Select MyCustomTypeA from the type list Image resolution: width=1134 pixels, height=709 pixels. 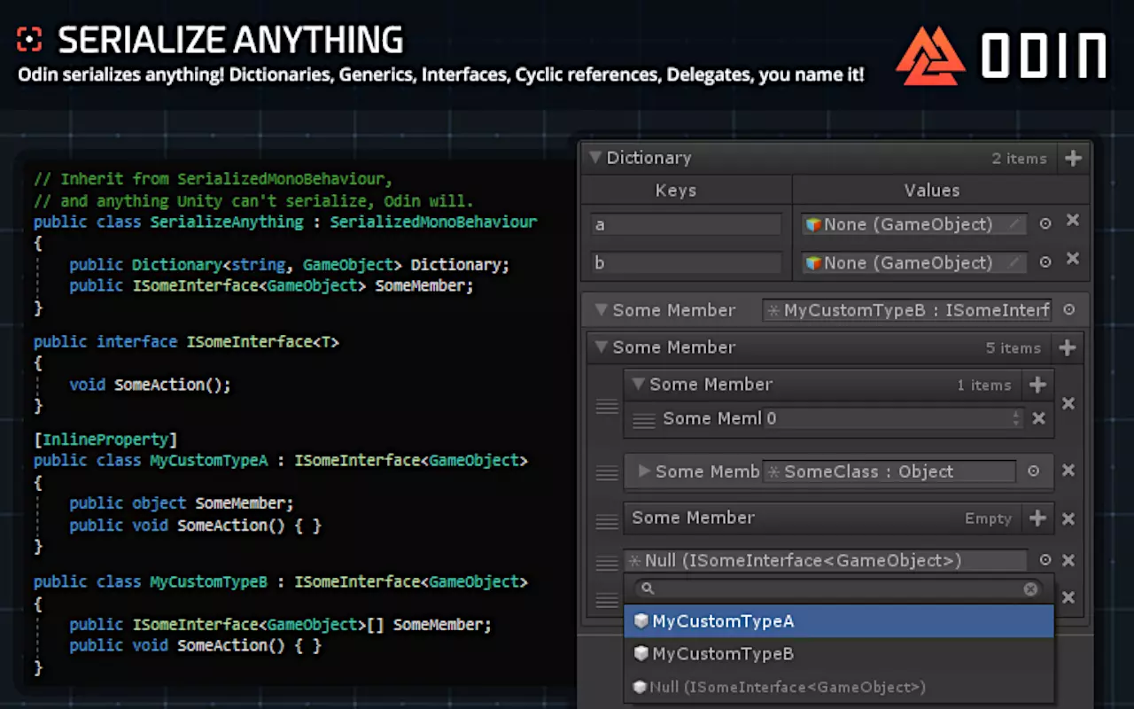pyautogui.click(x=838, y=621)
